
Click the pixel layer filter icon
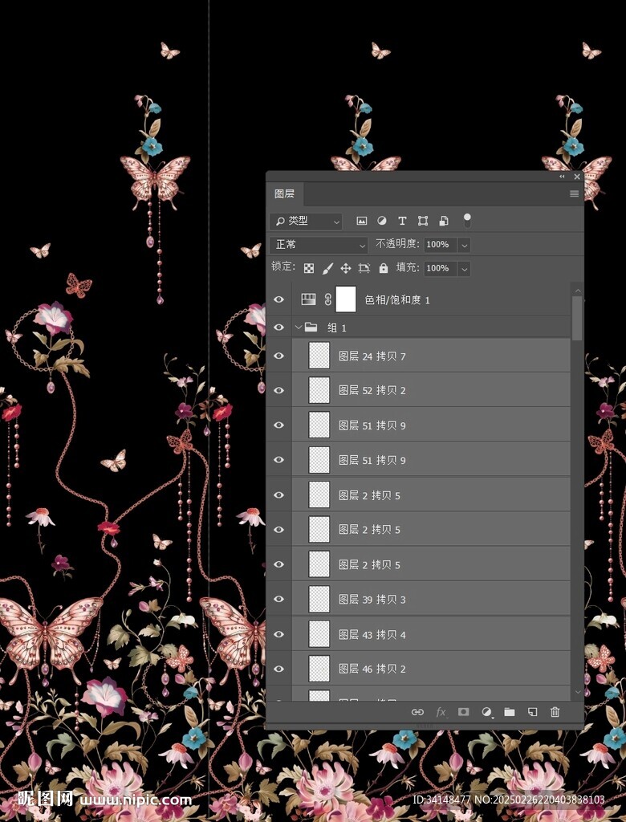(362, 221)
